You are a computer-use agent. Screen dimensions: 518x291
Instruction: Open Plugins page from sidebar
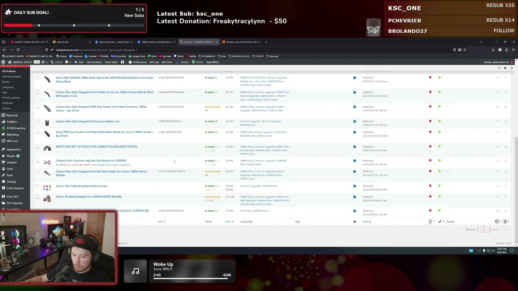11,156
